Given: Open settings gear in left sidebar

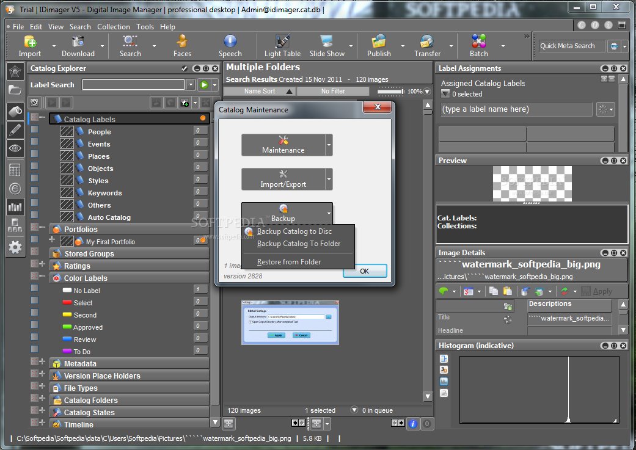Looking at the screenshot, I should 15,247.
